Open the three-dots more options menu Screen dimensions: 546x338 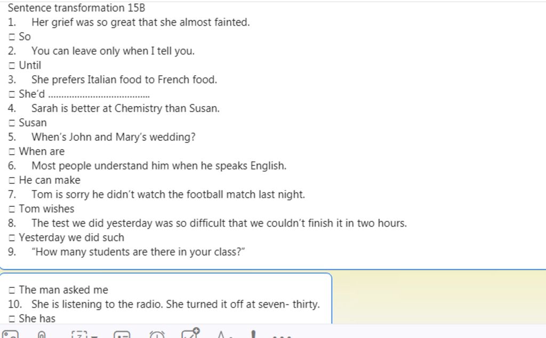[x=282, y=336]
